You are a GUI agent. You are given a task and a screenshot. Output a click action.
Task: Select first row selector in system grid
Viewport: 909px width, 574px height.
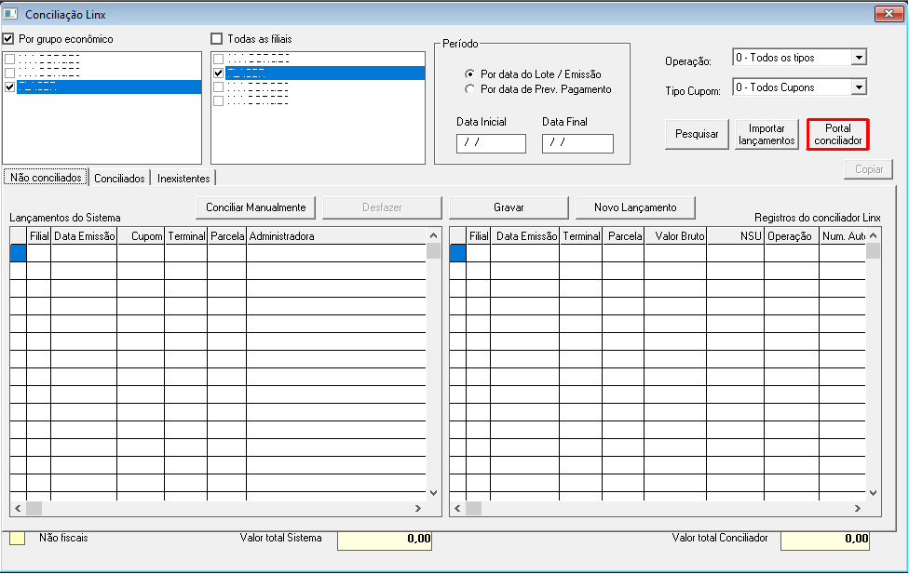tap(18, 253)
